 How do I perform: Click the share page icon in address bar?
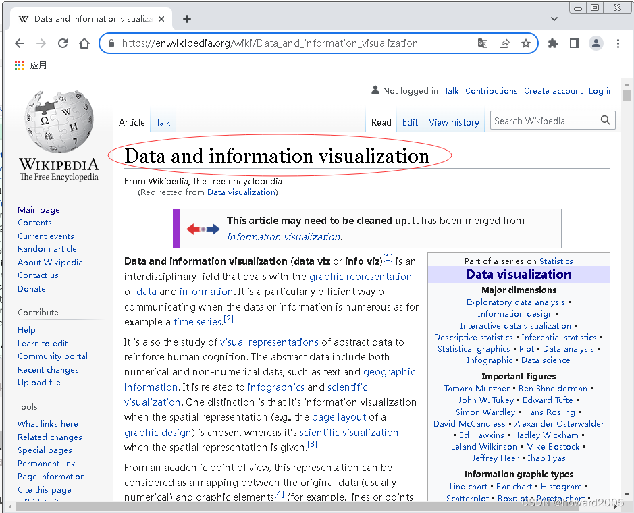click(x=504, y=43)
